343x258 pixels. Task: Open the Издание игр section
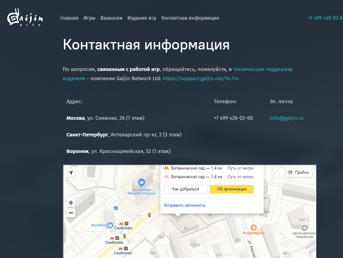pos(142,18)
